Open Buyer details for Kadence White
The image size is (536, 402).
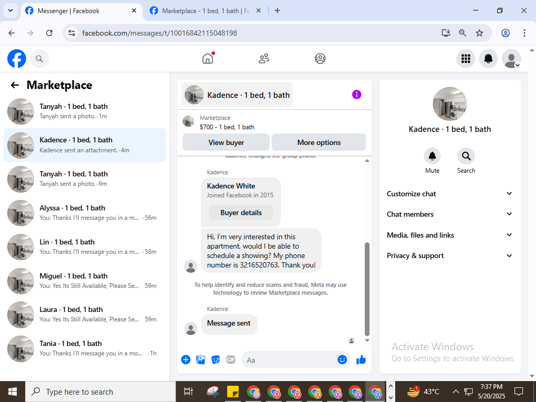(241, 213)
